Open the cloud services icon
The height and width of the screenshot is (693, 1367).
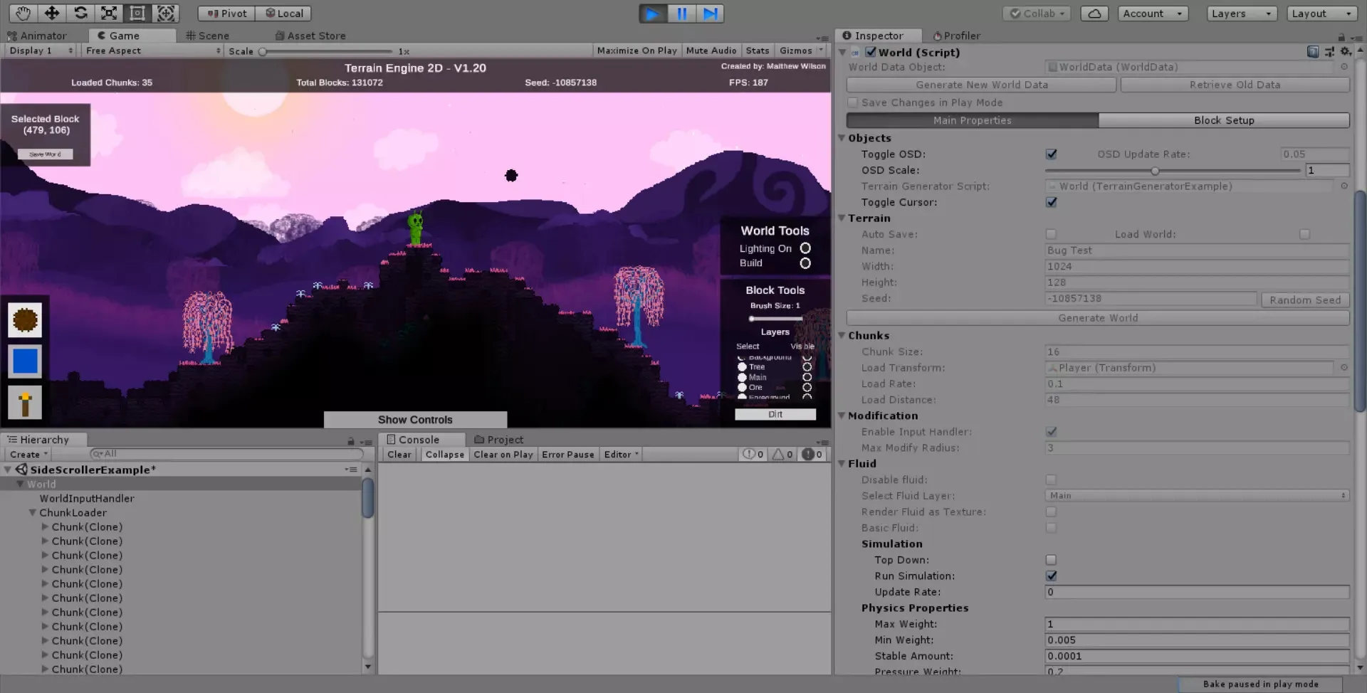pos(1094,14)
